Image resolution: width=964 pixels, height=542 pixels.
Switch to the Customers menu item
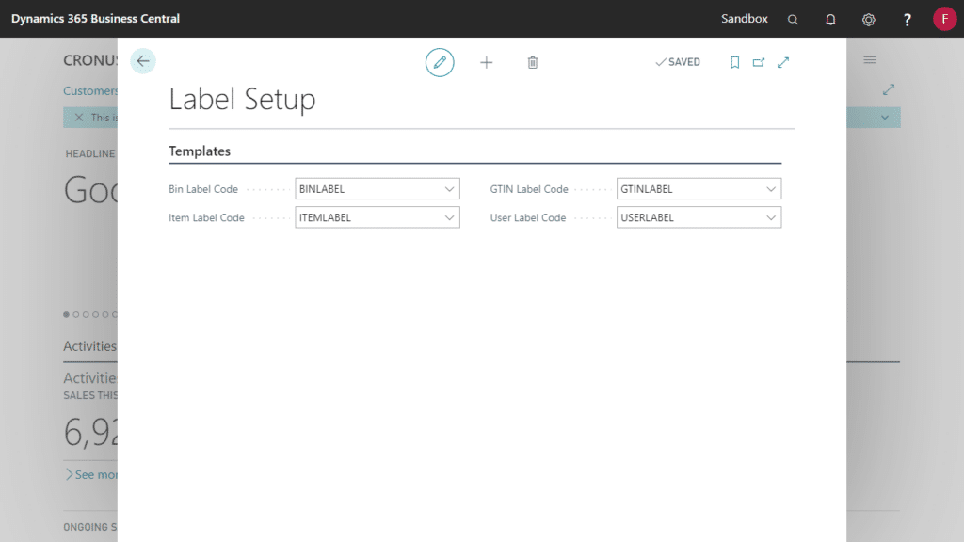coord(90,91)
